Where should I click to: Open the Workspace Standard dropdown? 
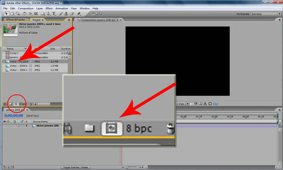tap(264, 14)
